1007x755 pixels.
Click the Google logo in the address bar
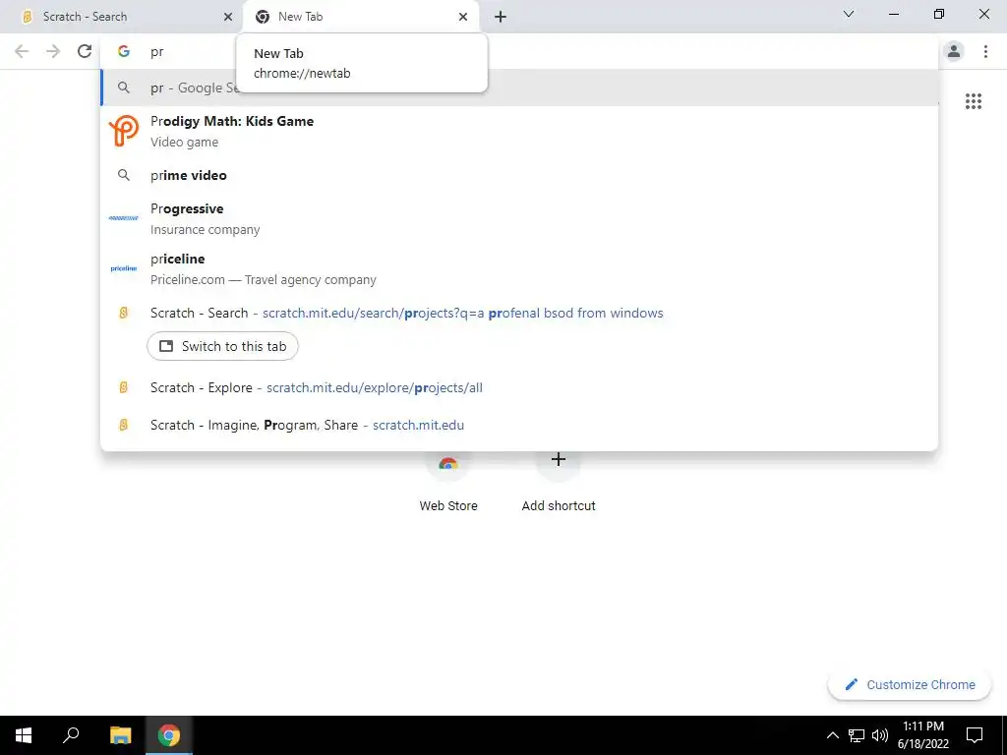click(x=124, y=51)
